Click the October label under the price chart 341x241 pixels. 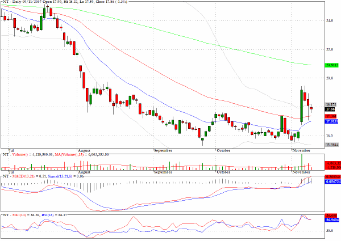(x=223, y=150)
